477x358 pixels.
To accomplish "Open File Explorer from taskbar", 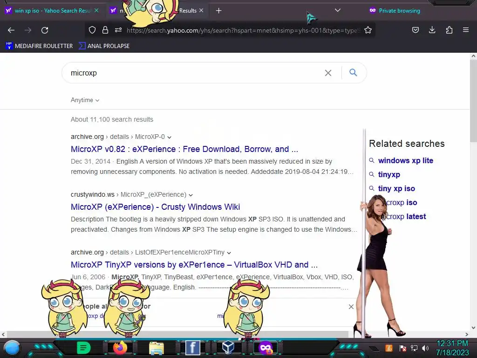I will coord(157,348).
